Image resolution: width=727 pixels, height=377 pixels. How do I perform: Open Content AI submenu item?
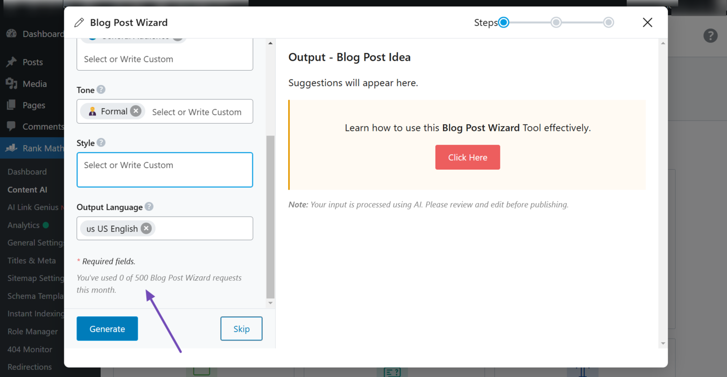tap(27, 190)
